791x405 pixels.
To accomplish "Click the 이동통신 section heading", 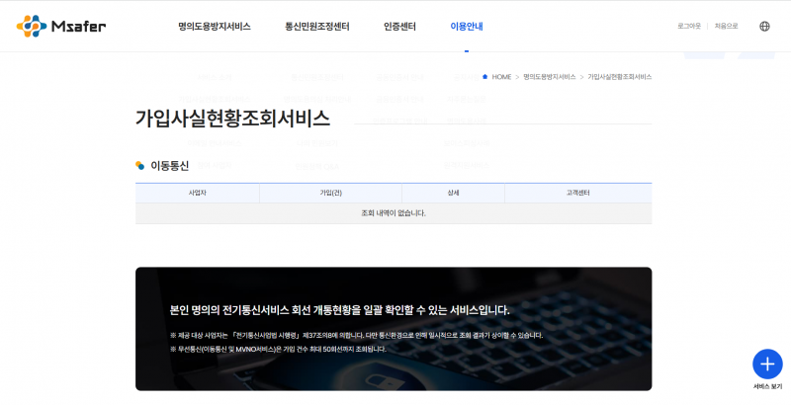I will pos(169,166).
